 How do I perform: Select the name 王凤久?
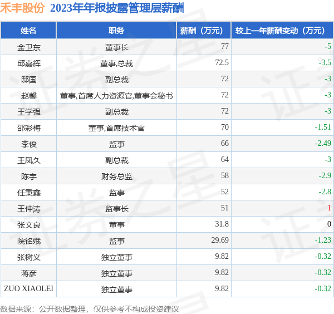coord(29,160)
